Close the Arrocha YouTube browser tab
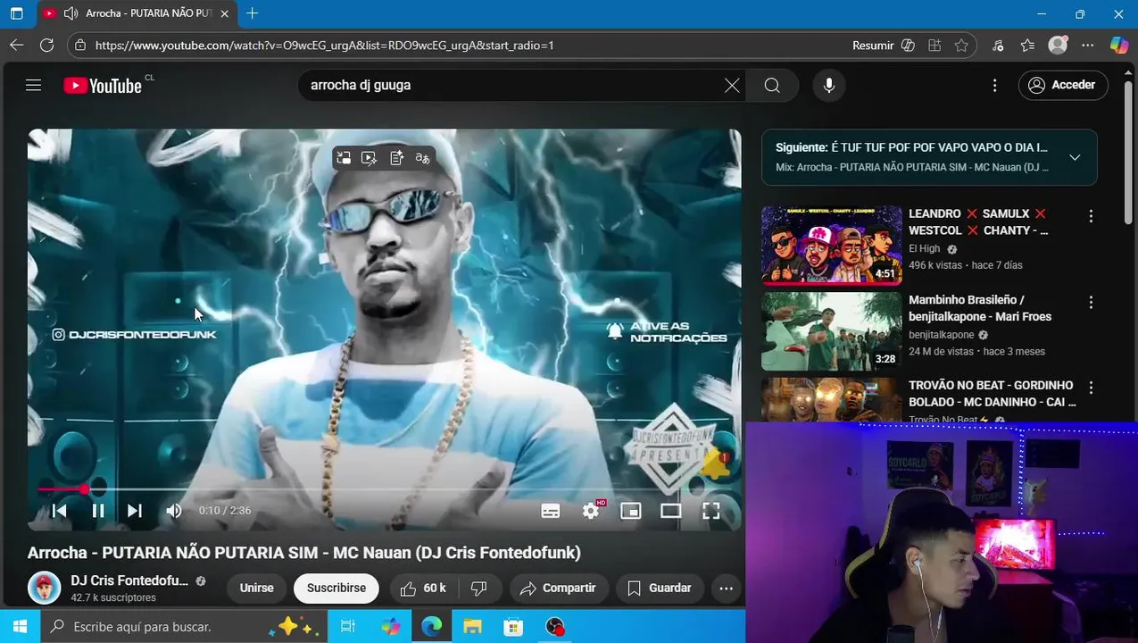Image resolution: width=1138 pixels, height=643 pixels. [225, 13]
